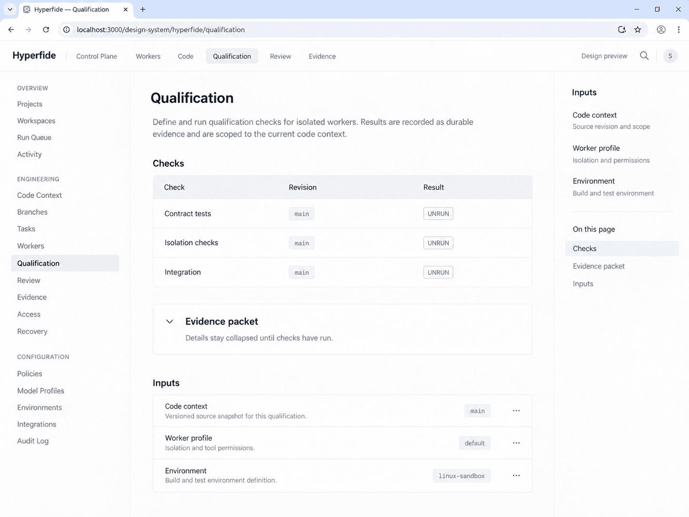Click the browser forward arrow

click(29, 30)
